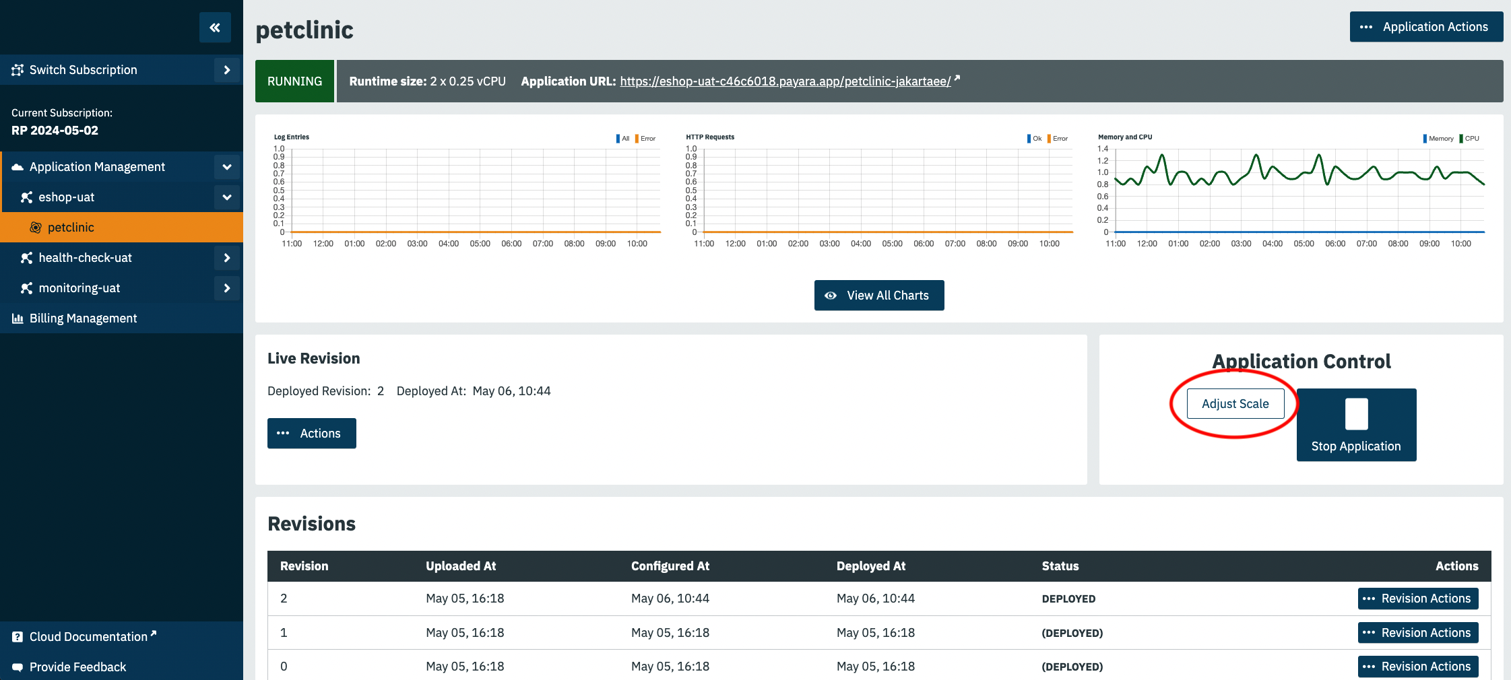Click Configured At column header

pos(670,566)
